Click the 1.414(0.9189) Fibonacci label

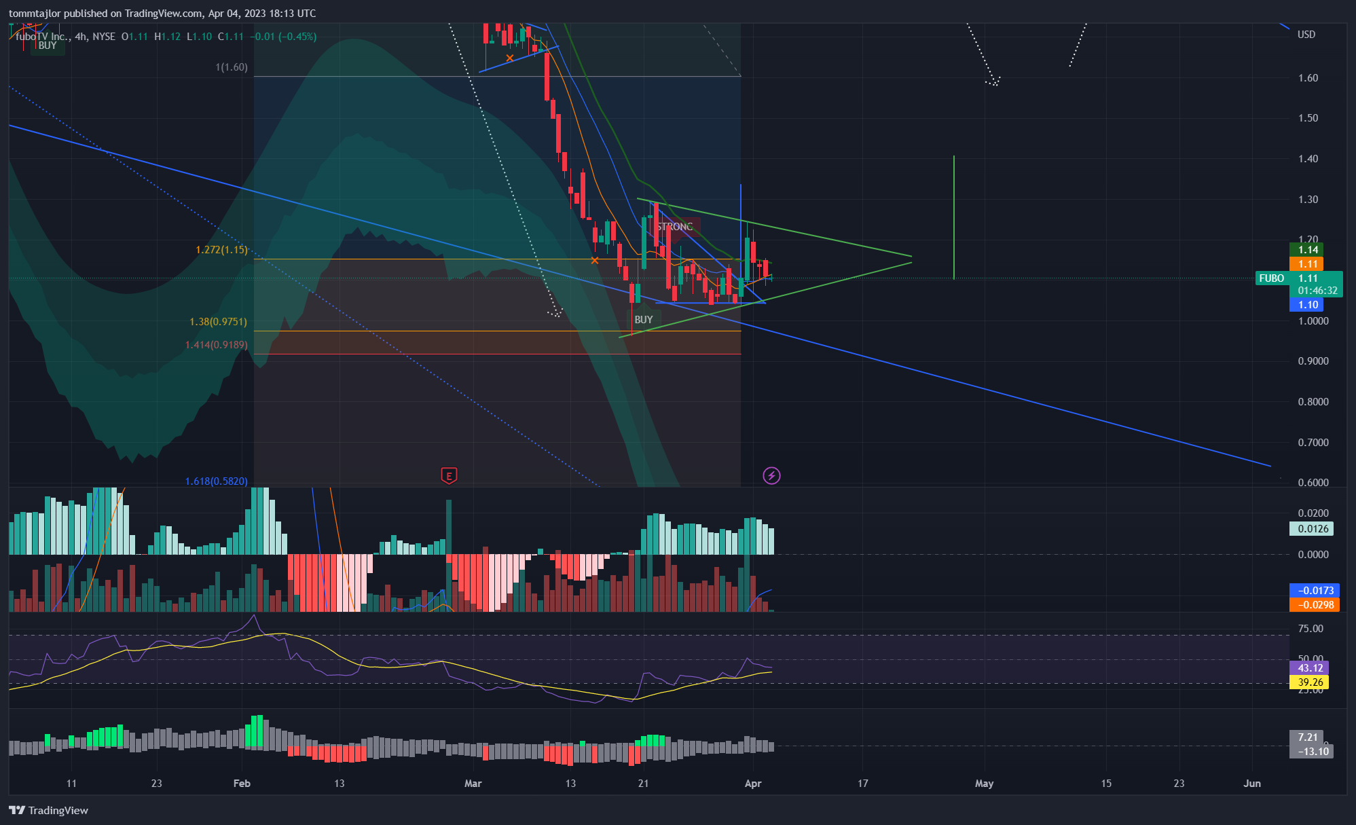216,345
